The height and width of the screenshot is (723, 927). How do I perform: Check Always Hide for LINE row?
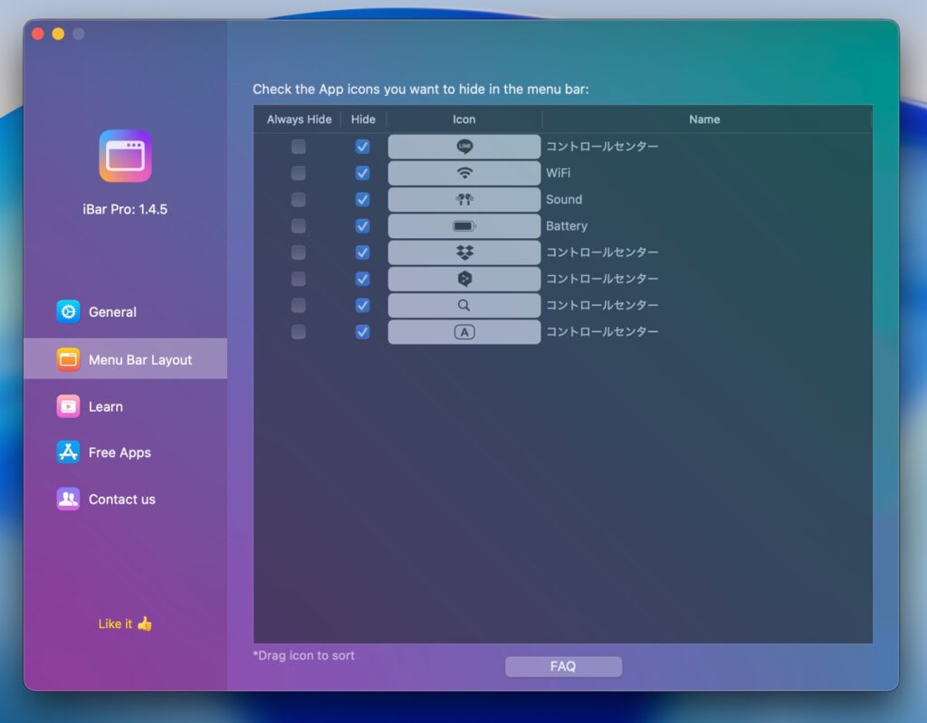299,147
